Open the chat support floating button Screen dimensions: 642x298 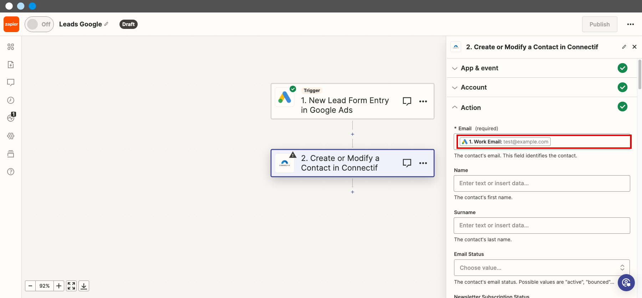pos(626,283)
